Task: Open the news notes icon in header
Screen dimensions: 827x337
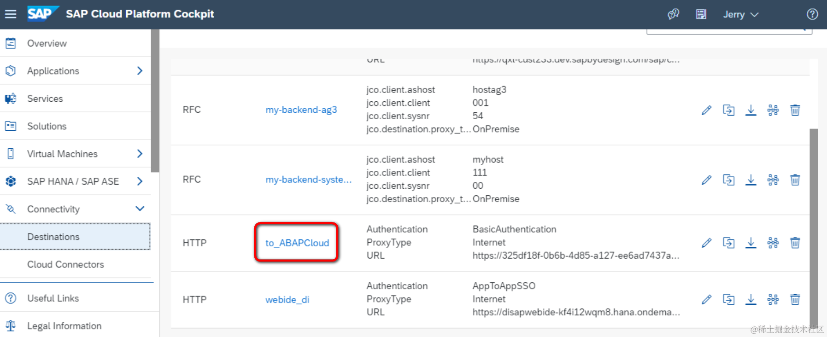Action: pyautogui.click(x=701, y=14)
